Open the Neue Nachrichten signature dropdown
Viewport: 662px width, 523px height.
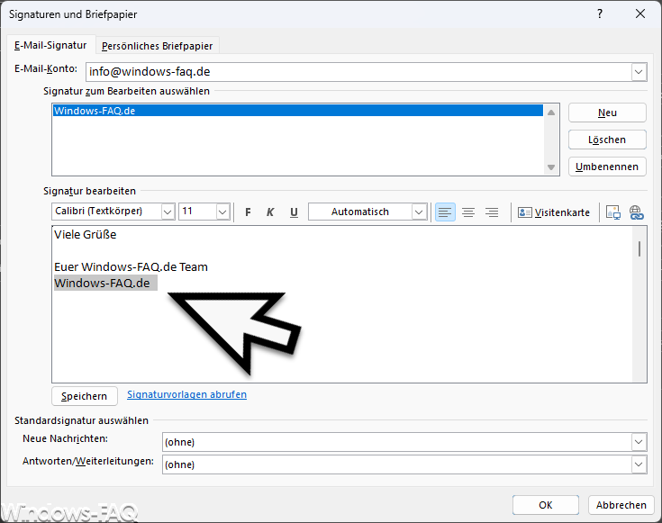pyautogui.click(x=639, y=442)
